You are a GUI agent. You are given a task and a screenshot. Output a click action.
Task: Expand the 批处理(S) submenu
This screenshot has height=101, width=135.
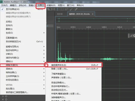tap(23, 89)
